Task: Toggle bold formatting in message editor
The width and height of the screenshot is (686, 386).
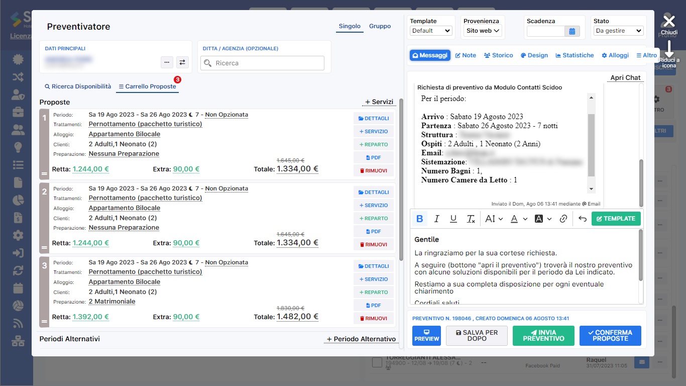Action: [420, 219]
